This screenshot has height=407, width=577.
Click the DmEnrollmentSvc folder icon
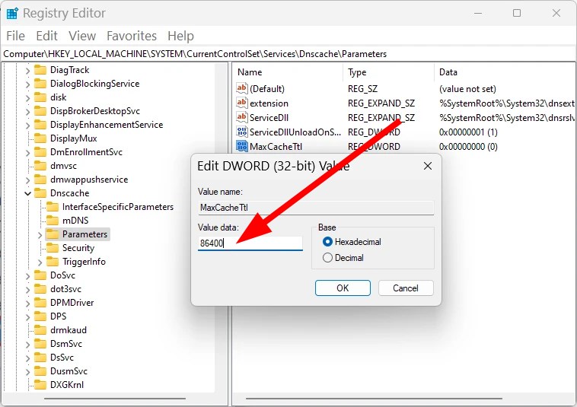40,152
